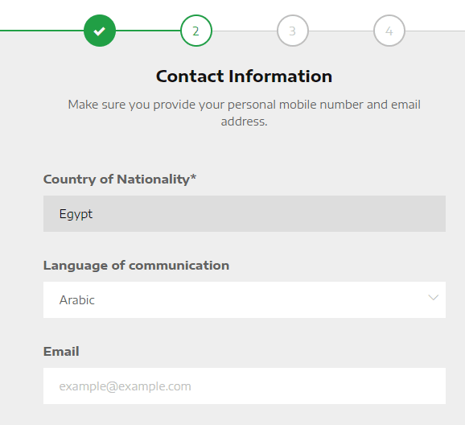Screen dimensions: 465x425
Task: Click green progress line before step one
Action: [42, 31]
